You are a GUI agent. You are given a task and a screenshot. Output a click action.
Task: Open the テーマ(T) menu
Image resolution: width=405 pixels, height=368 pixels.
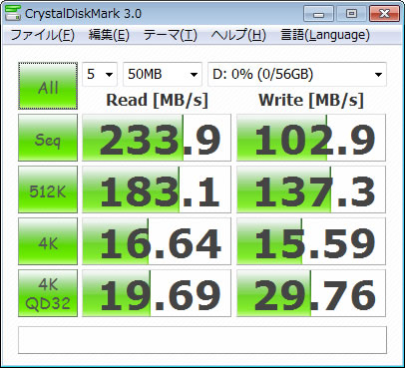point(170,35)
